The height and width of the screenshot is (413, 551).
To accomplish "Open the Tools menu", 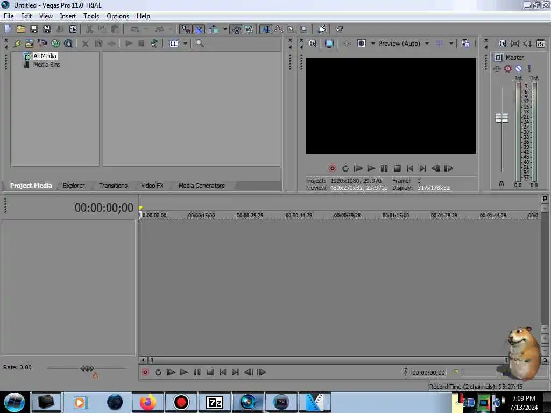I will (x=91, y=16).
